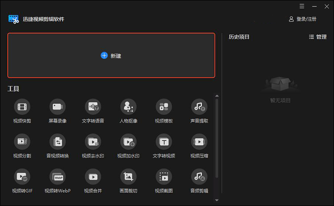Click the tools panel vertical scrollbar thumb

[x=217, y=138]
